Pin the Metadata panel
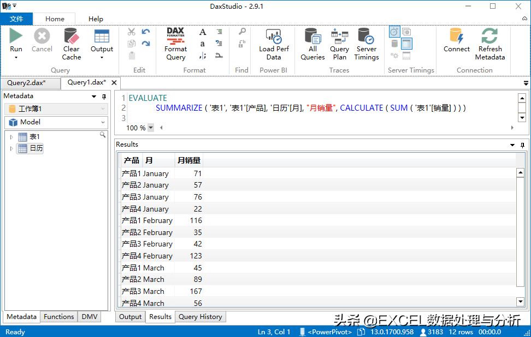Image resolution: width=531 pixels, height=337 pixels. tap(104, 97)
